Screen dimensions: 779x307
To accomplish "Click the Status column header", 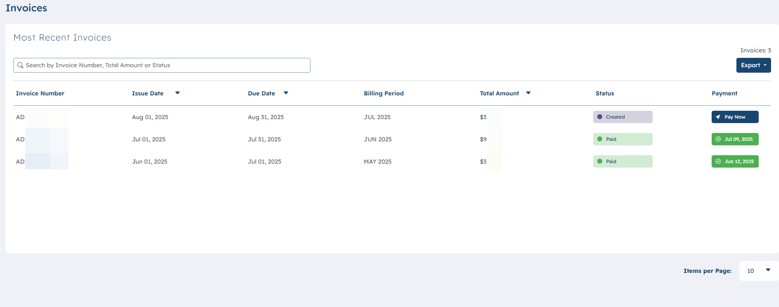I will tap(605, 93).
